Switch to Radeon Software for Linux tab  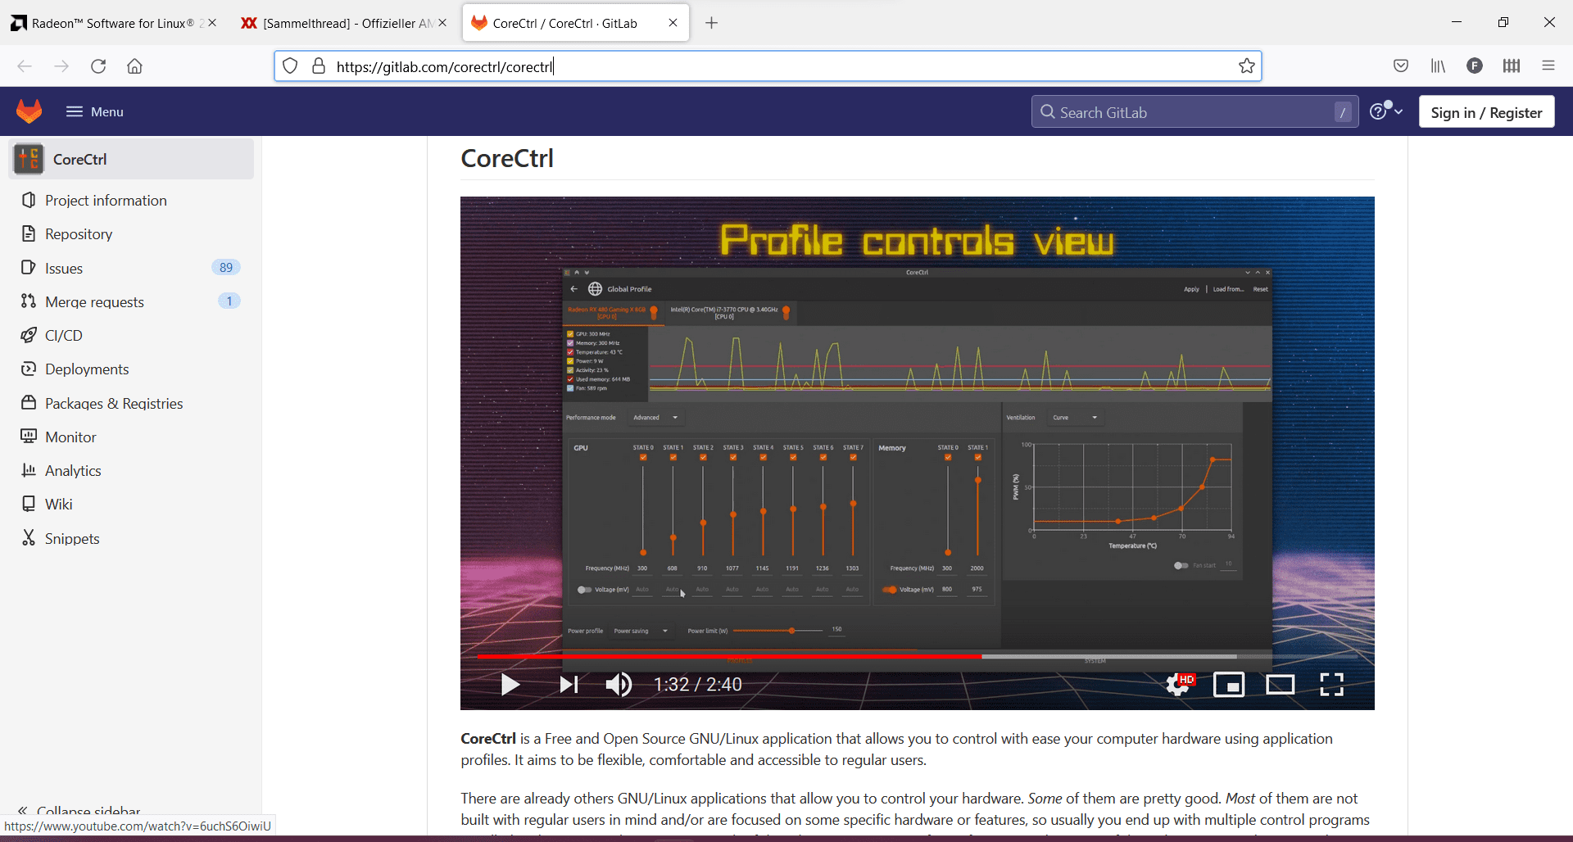(x=112, y=23)
